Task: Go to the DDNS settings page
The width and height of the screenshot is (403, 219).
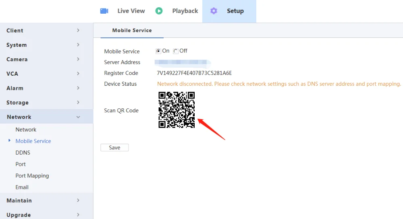Action: (x=23, y=153)
